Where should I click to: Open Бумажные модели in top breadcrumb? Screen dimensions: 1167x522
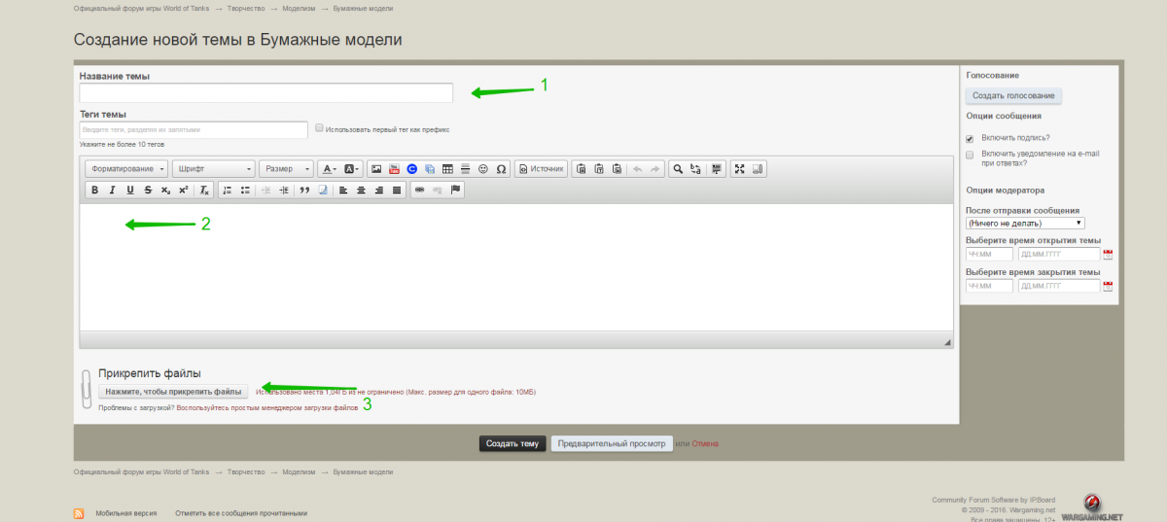click(x=364, y=8)
